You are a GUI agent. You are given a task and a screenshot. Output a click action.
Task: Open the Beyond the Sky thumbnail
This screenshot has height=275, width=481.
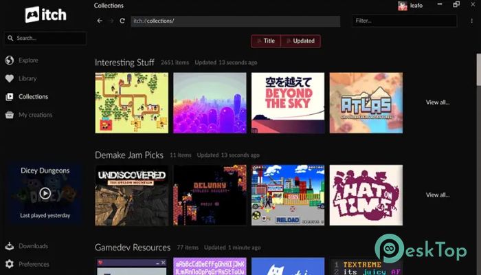[288, 103]
